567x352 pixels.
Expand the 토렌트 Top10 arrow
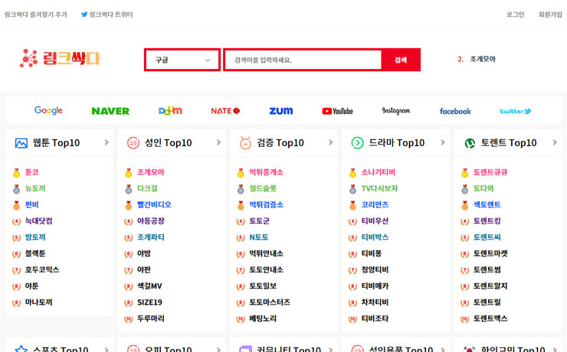coord(555,142)
